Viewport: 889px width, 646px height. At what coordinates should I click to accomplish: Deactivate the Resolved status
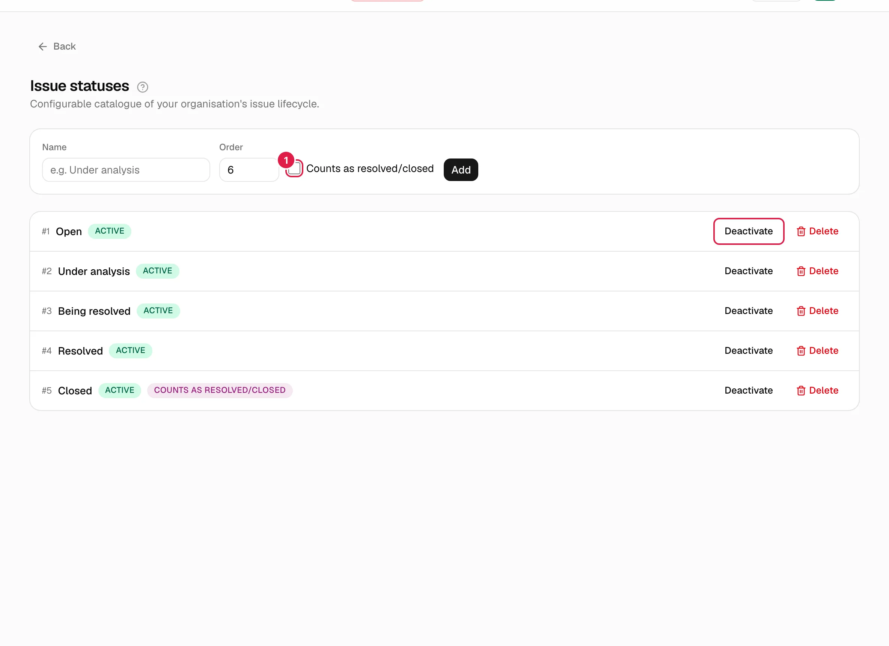pos(748,351)
